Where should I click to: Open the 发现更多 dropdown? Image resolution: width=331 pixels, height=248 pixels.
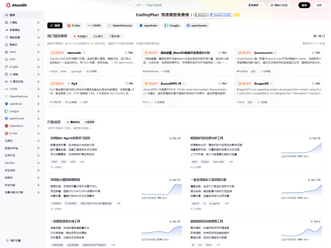click(x=255, y=5)
